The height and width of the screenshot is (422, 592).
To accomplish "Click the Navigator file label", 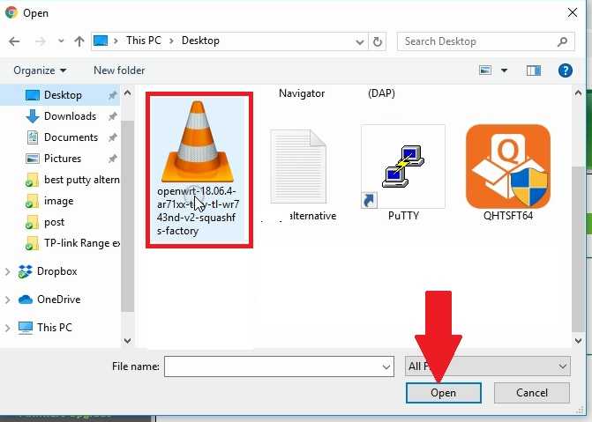I will (302, 93).
